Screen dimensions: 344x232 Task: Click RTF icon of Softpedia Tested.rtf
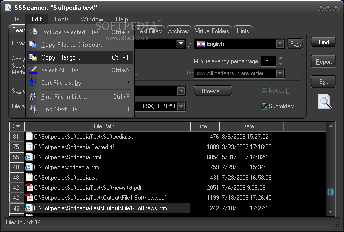tap(29, 147)
